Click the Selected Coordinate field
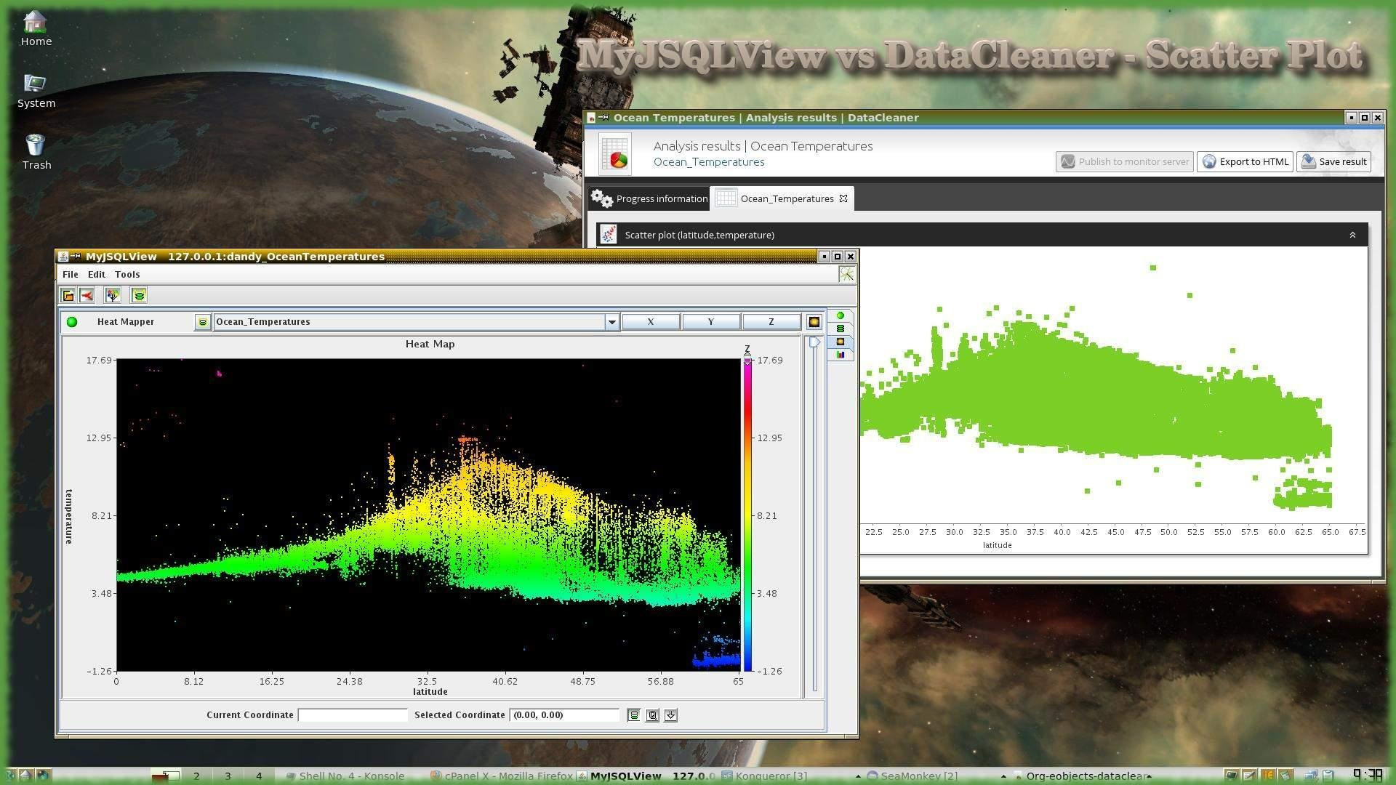 [564, 715]
